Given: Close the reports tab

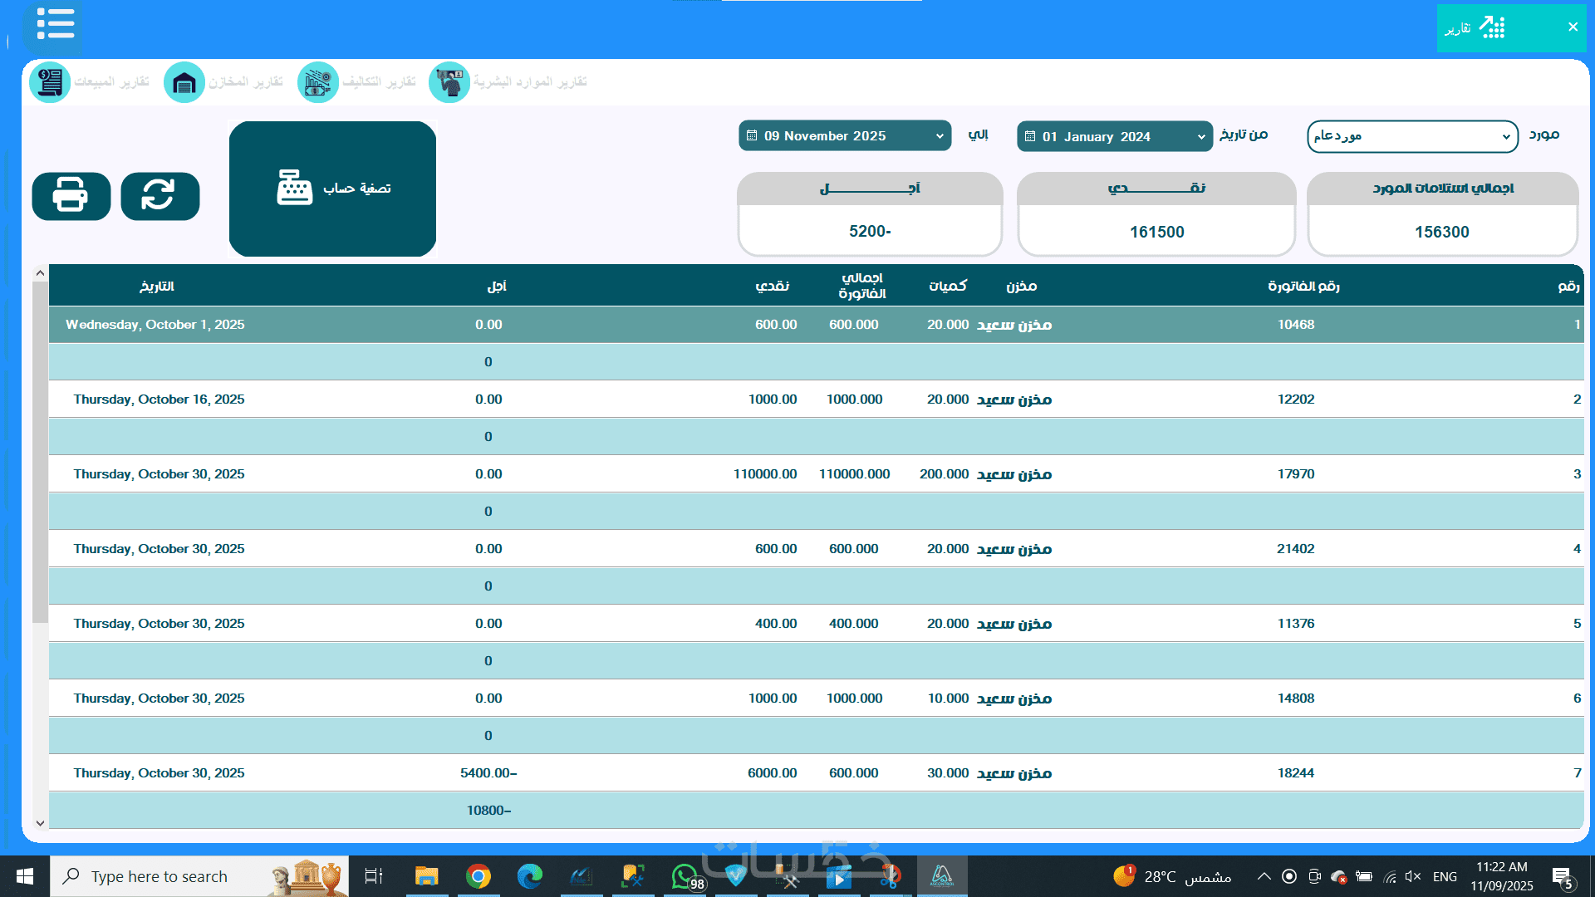Looking at the screenshot, I should pyautogui.click(x=1573, y=27).
